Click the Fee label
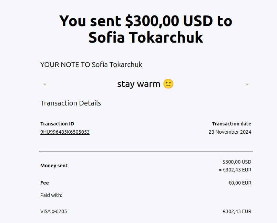 (44, 183)
